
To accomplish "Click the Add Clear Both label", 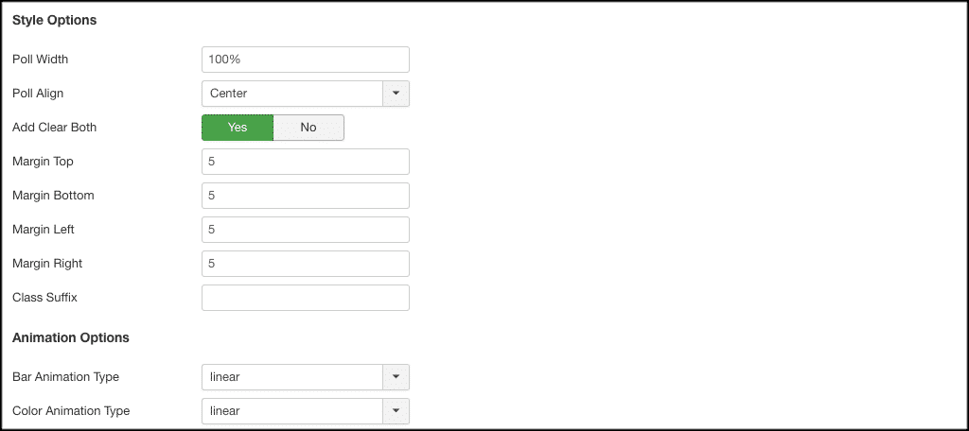I will tap(54, 128).
